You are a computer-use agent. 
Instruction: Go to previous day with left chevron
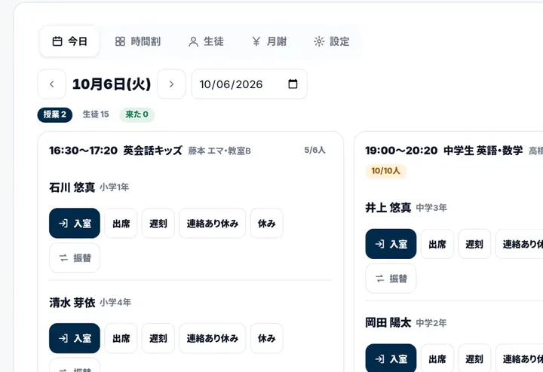point(51,84)
